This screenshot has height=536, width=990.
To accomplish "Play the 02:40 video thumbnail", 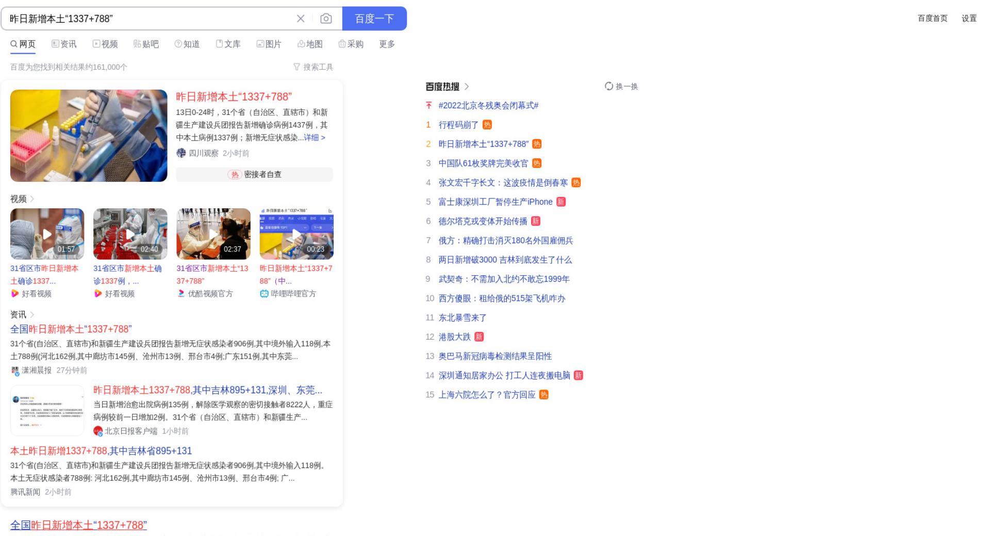I will coord(130,234).
